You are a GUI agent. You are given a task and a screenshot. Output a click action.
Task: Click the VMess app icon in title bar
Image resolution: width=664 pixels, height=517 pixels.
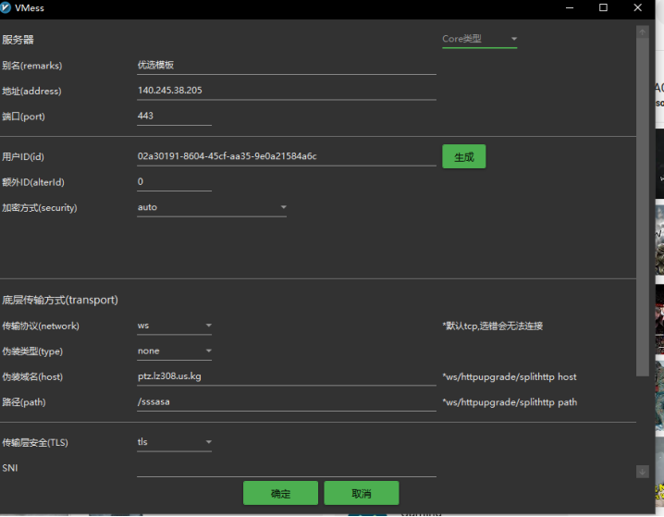[7, 7]
